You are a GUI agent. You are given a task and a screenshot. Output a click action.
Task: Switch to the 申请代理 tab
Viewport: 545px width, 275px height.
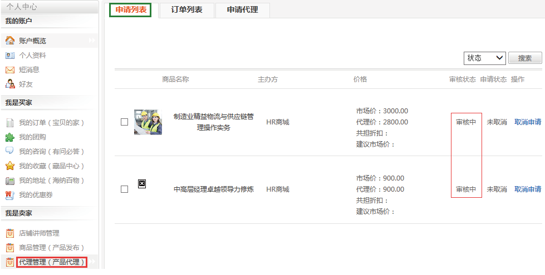click(x=242, y=10)
